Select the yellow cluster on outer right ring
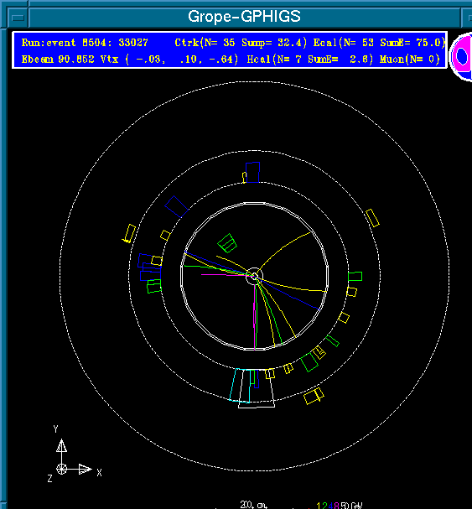Screen dimensions: 472x509 pyautogui.click(x=372, y=218)
